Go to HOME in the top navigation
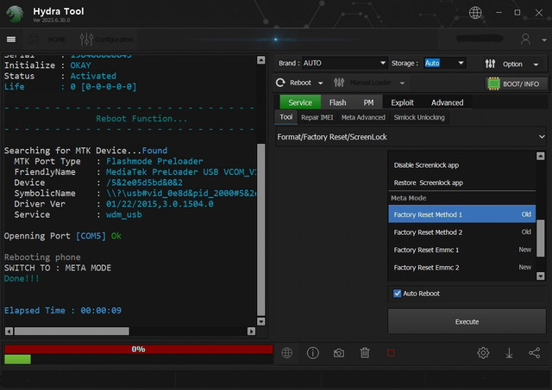The height and width of the screenshot is (390, 552). pos(56,40)
